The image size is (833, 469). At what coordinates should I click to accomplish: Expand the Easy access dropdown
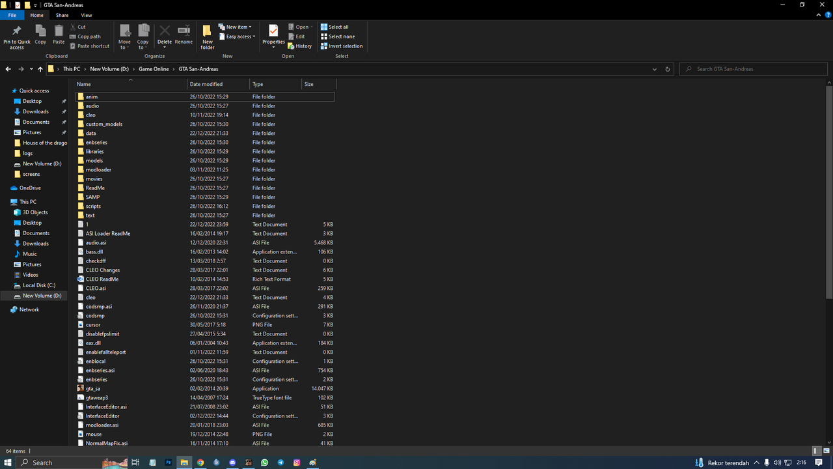238,36
